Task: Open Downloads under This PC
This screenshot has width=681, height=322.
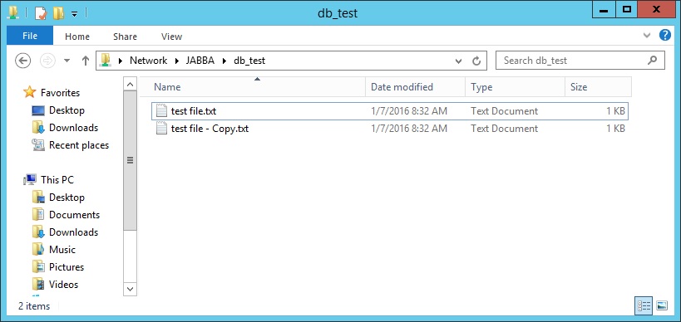Action: coord(73,232)
